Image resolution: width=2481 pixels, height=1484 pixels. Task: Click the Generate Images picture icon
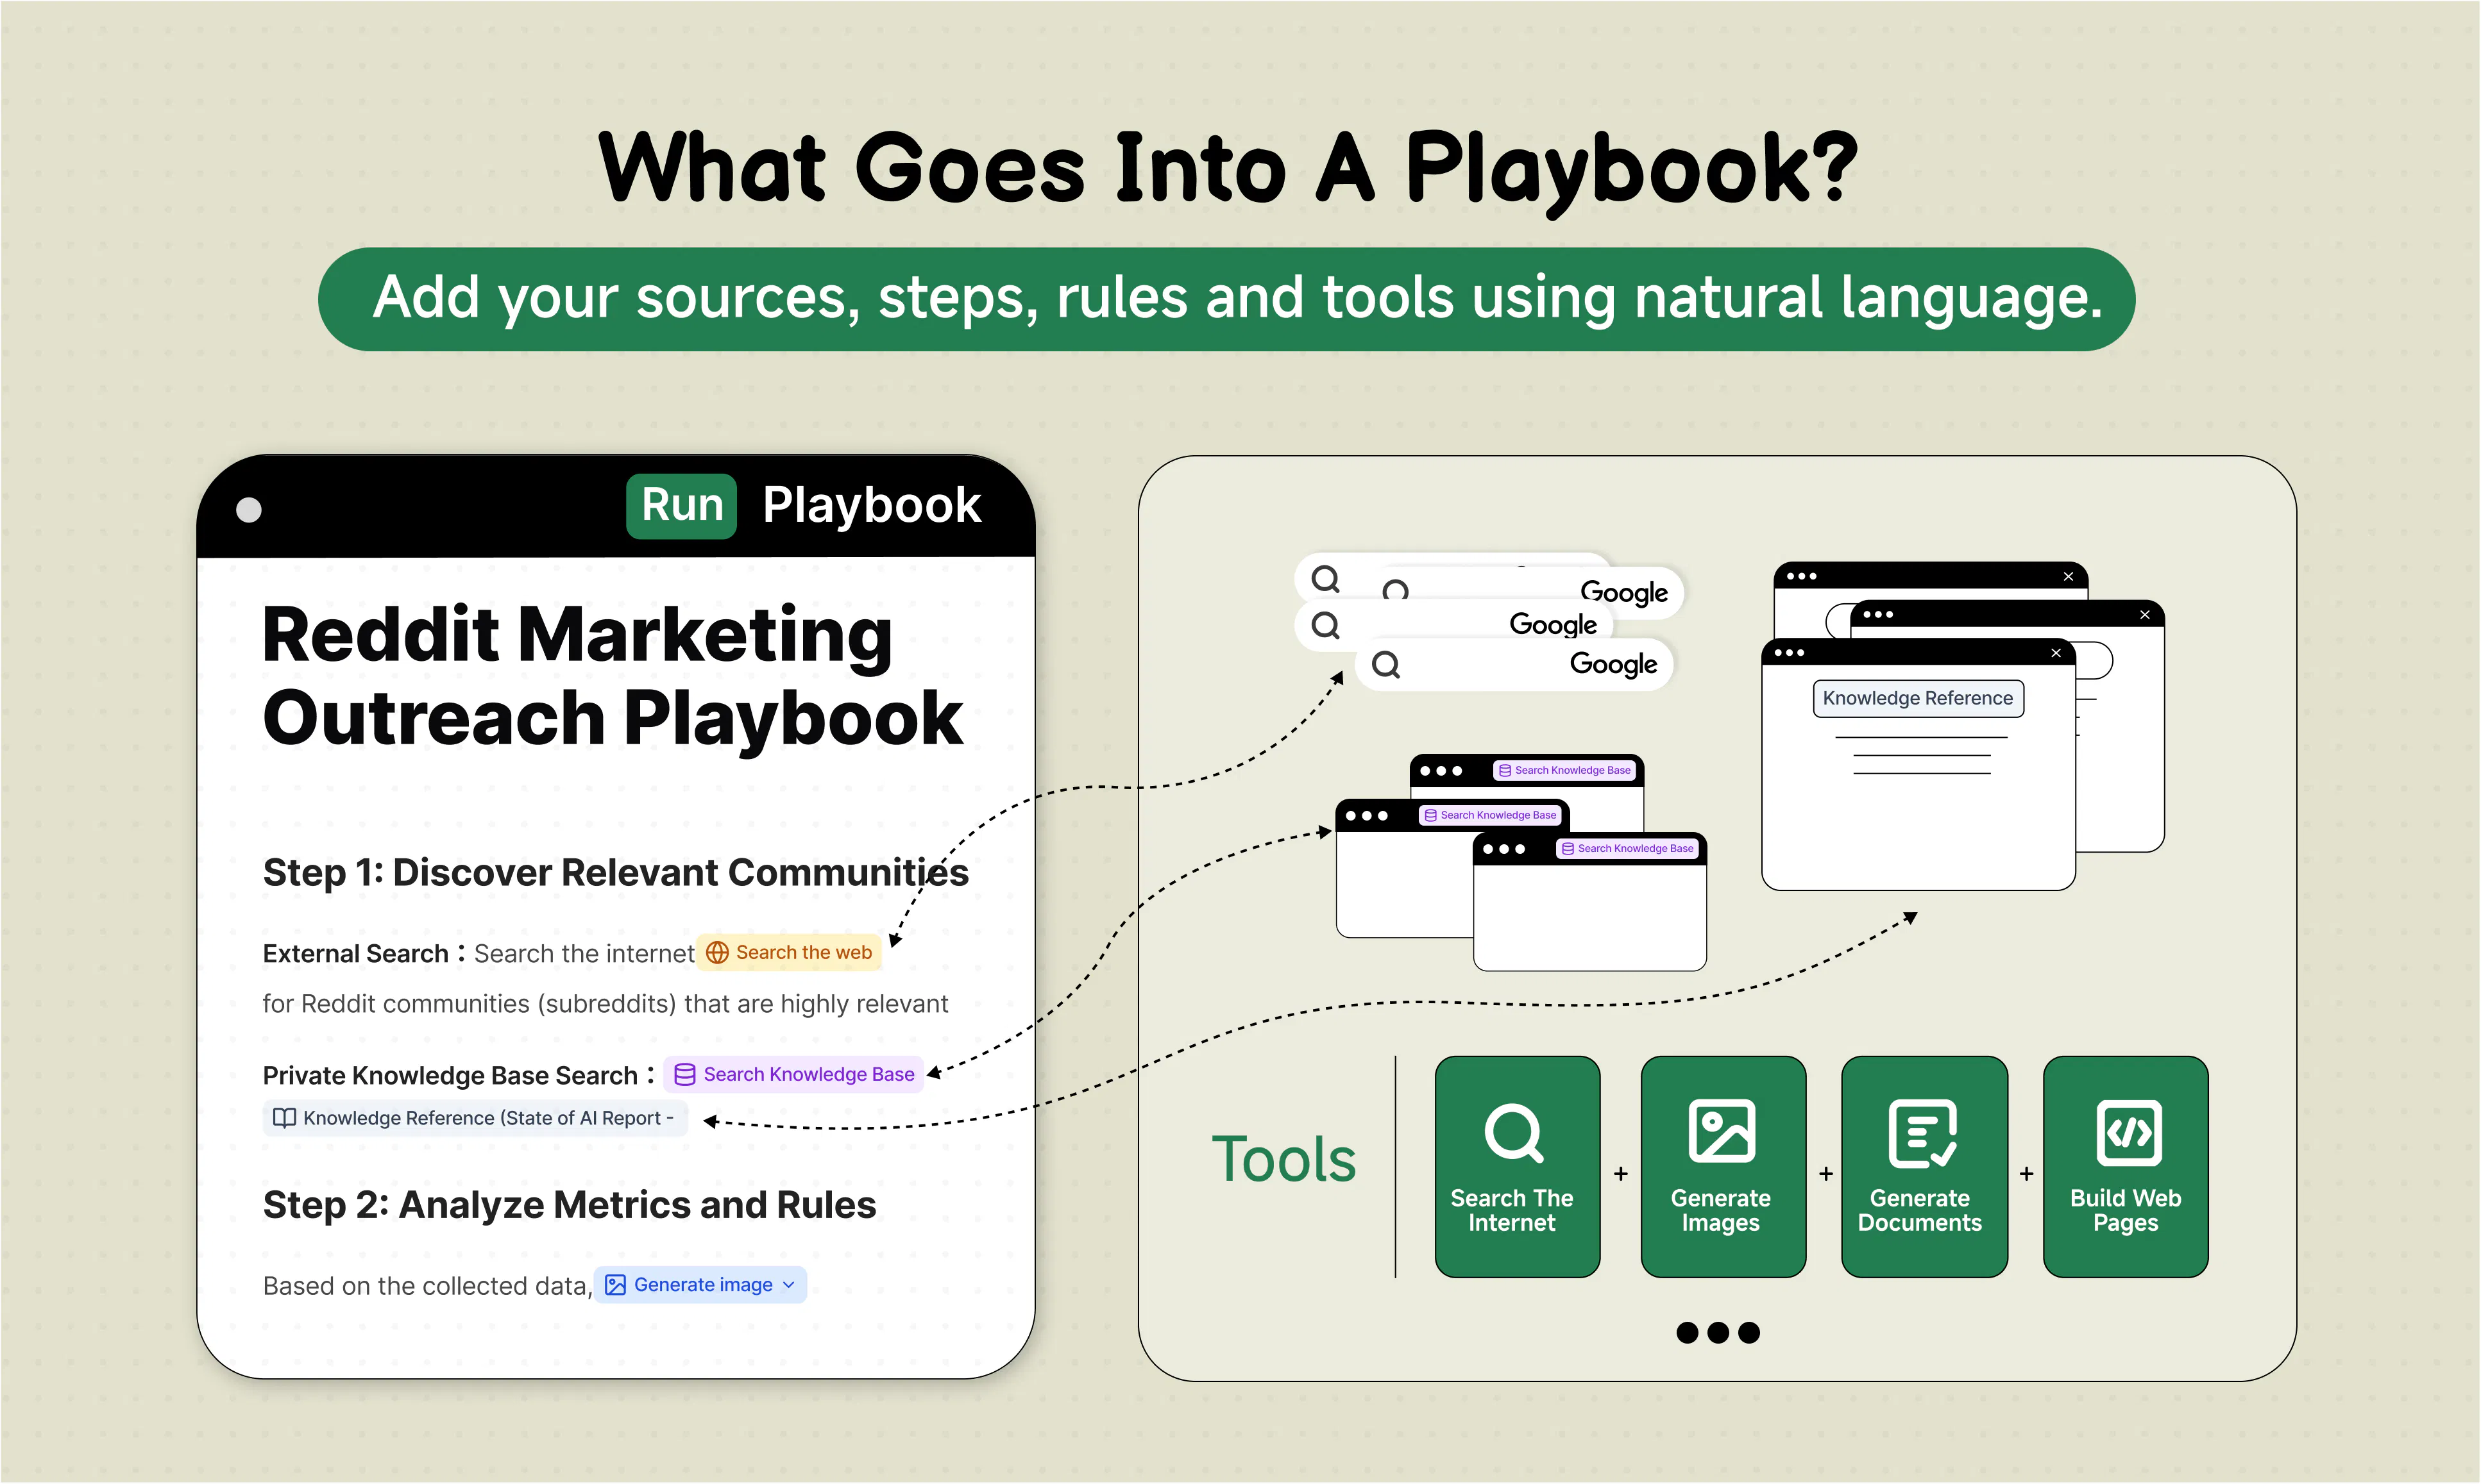pyautogui.click(x=1721, y=1132)
